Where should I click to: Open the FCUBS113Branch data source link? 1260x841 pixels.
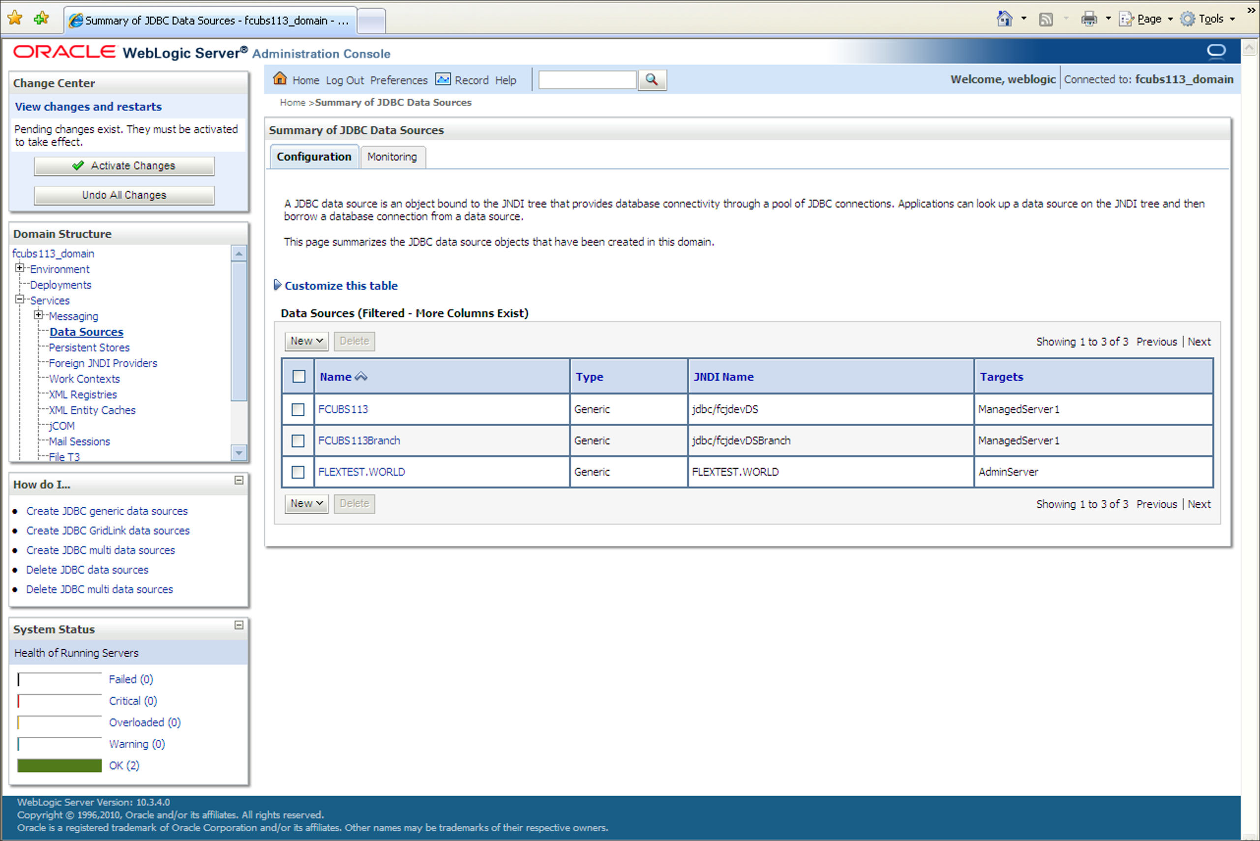pos(359,440)
